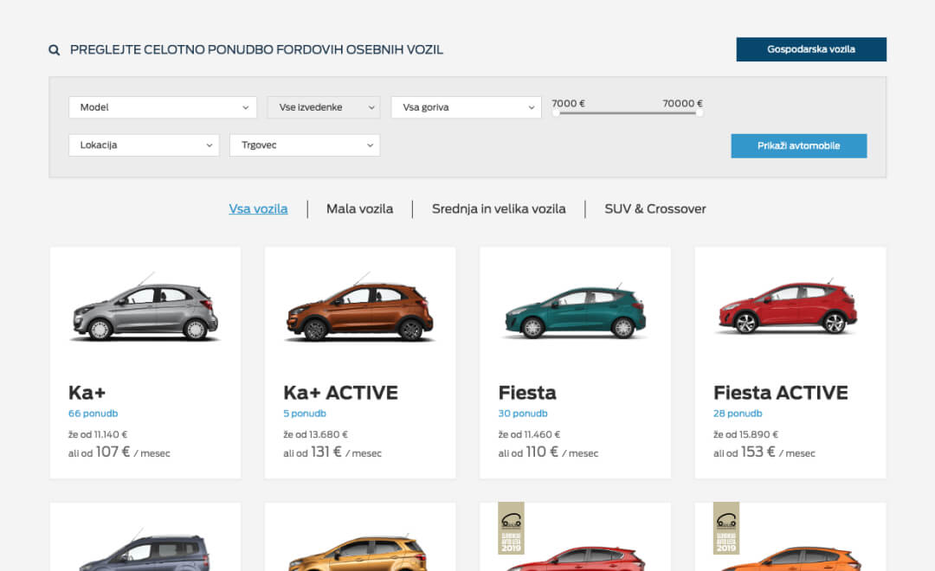Open the Lokacija dropdown
Viewport: 935px width, 571px height.
(143, 145)
